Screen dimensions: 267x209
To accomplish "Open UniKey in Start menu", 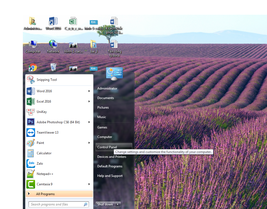I will pos(59,112).
